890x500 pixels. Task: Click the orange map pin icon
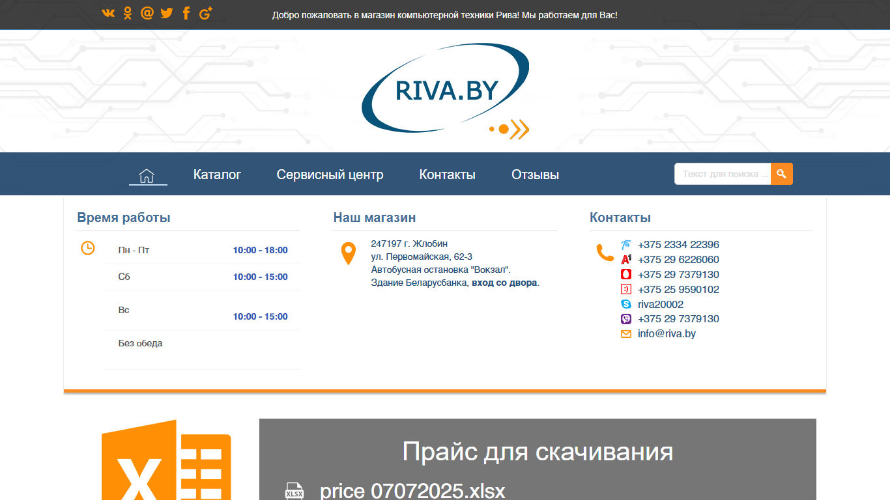[x=349, y=254]
